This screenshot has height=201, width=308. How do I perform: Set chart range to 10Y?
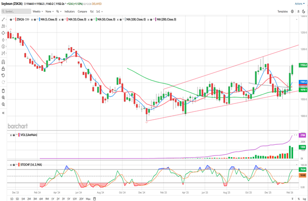click(x=75, y=199)
